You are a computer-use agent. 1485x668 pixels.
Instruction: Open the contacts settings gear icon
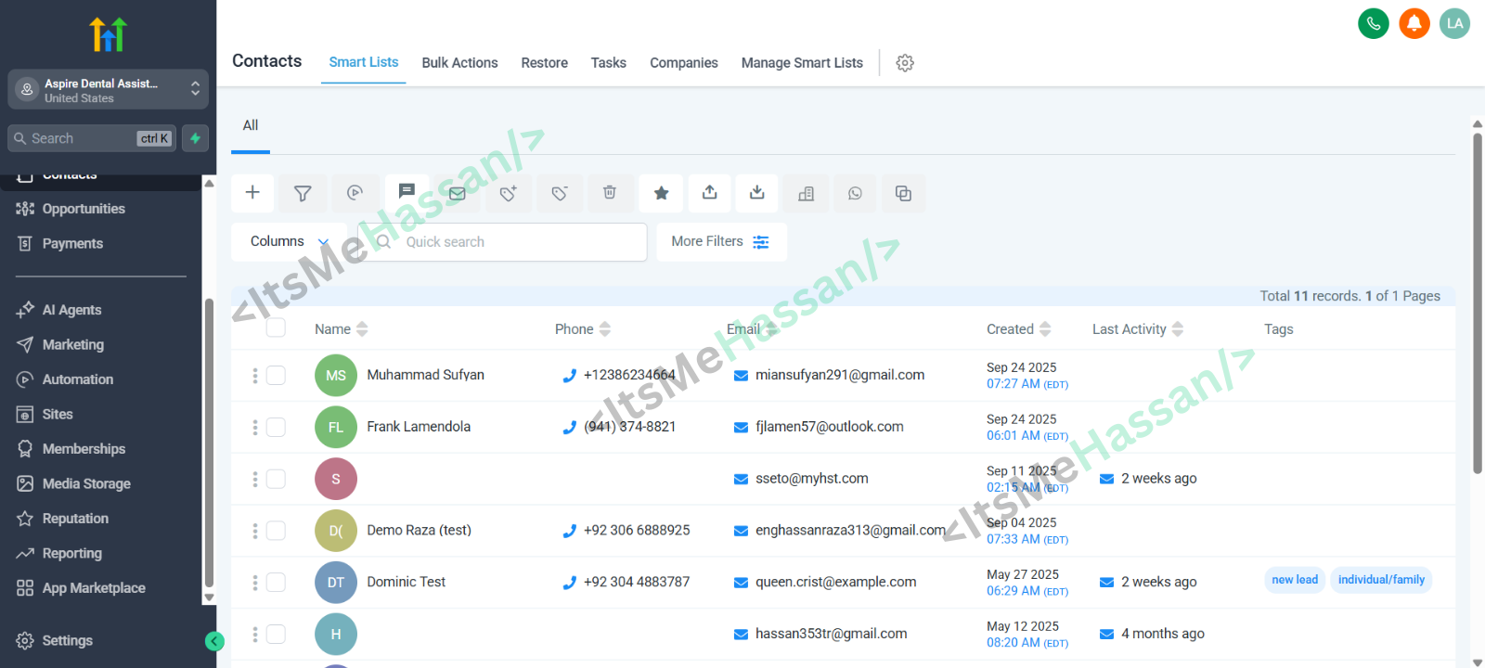(905, 63)
